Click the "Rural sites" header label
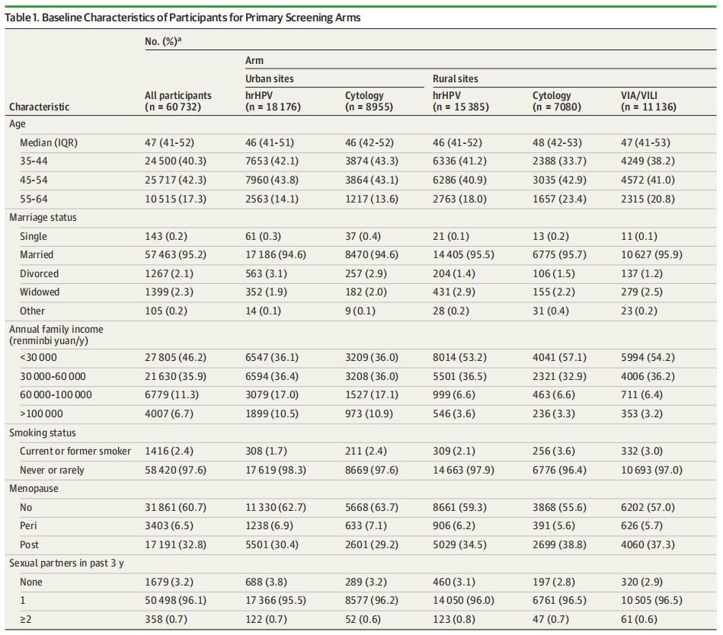 [x=456, y=78]
